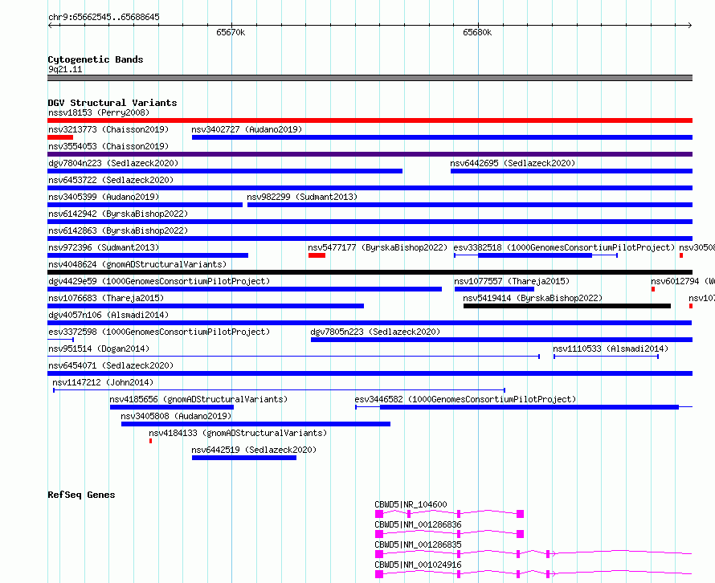The height and width of the screenshot is (583, 715).
Task: Click the blue nsv6442519 variant bar
Action: (244, 458)
